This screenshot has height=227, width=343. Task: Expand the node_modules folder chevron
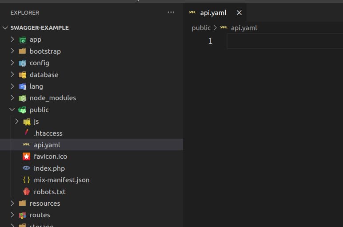tap(12, 98)
